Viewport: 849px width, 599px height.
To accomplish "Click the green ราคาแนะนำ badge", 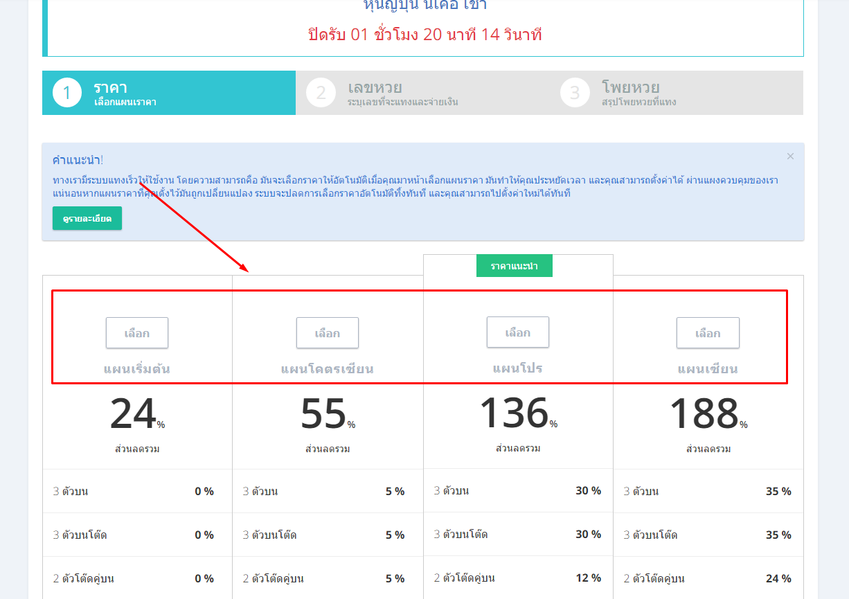I will (x=514, y=266).
